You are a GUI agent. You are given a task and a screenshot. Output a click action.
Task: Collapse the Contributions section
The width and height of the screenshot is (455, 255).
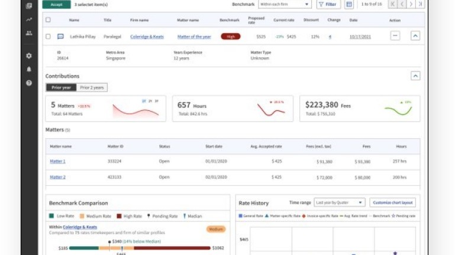(x=415, y=76)
